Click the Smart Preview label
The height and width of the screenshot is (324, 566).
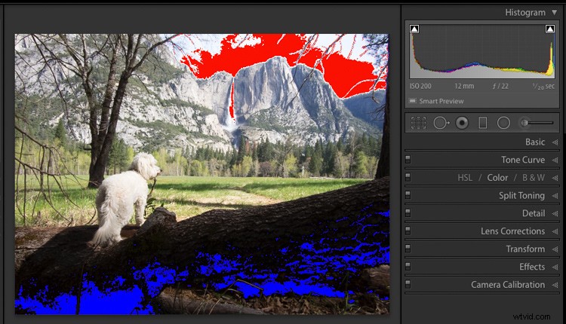(x=441, y=101)
